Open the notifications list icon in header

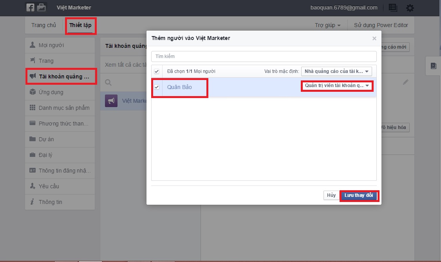[x=392, y=7]
